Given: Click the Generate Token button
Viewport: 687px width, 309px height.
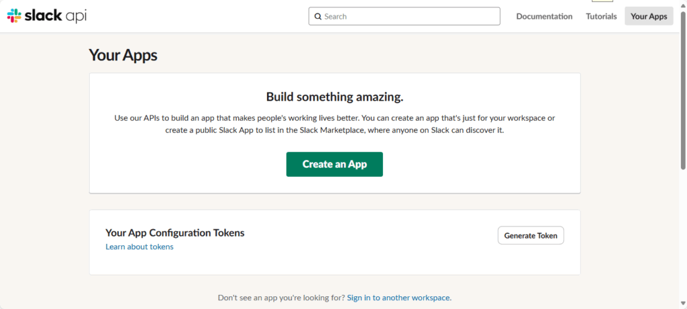Looking at the screenshot, I should coord(531,235).
